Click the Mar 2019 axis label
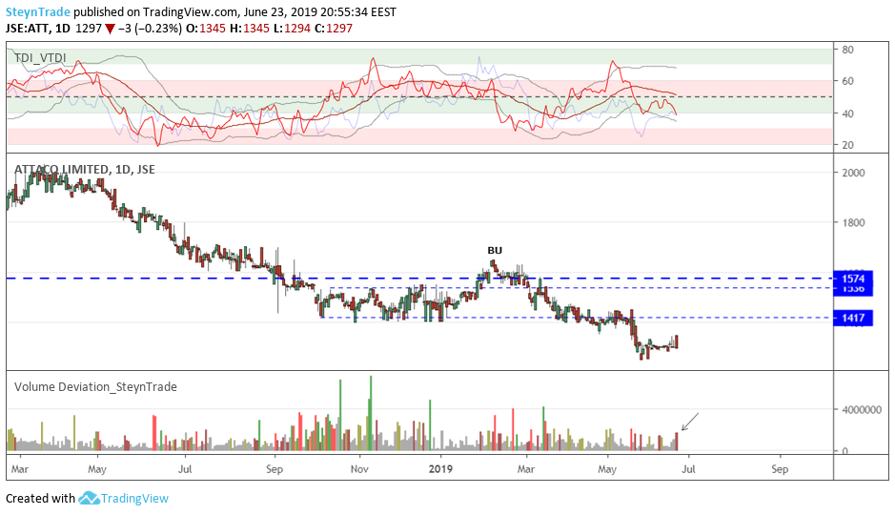The image size is (895, 515). click(526, 469)
